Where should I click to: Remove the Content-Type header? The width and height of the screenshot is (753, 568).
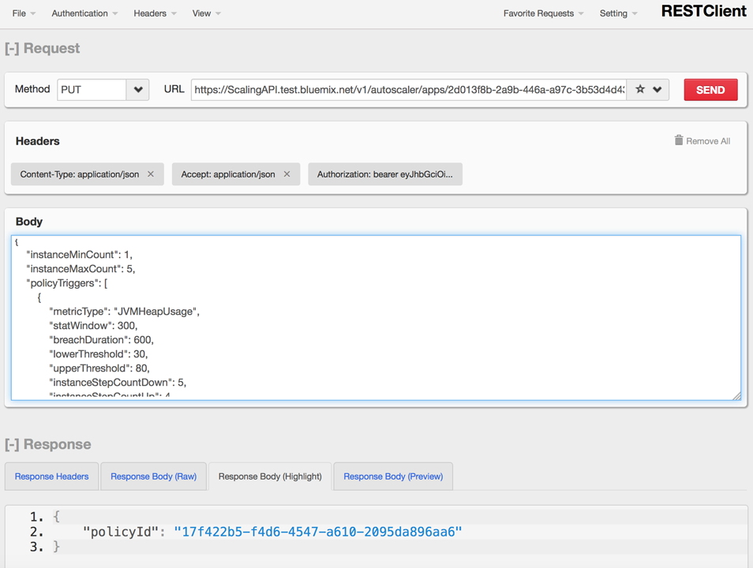pos(150,174)
